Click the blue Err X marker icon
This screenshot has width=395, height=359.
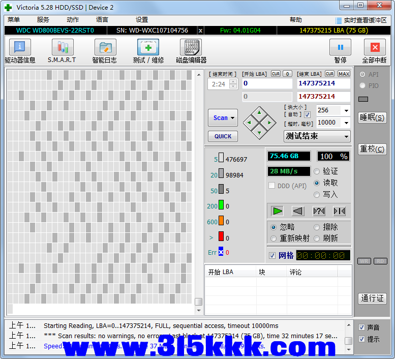tap(221, 252)
